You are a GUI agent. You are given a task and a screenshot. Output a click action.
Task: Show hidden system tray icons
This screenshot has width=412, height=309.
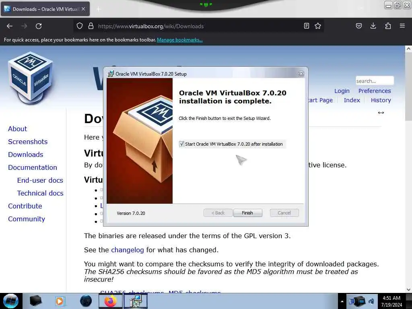[342, 301]
